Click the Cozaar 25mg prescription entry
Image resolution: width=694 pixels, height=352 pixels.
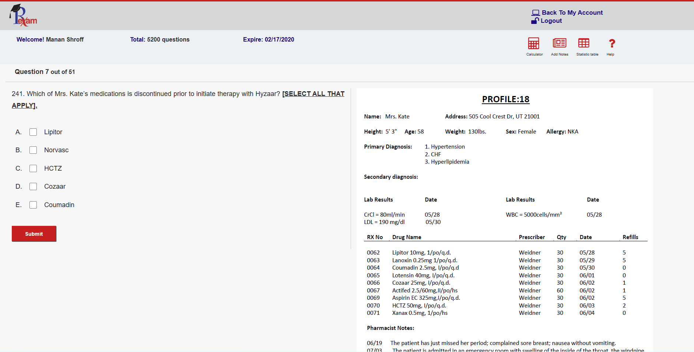421,283
